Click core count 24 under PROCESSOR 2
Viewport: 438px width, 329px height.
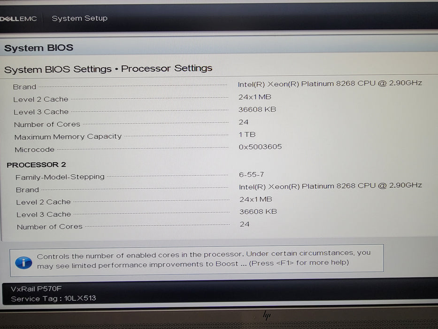point(245,224)
